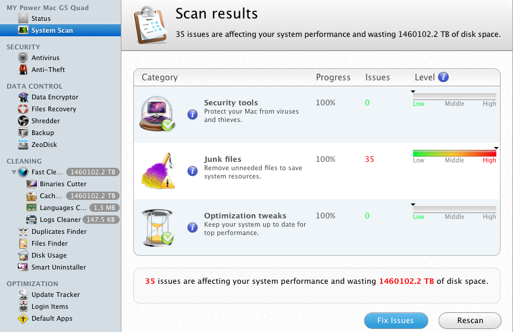Select the ZeoDisk icon
This screenshot has height=332, width=513.
pos(23,145)
